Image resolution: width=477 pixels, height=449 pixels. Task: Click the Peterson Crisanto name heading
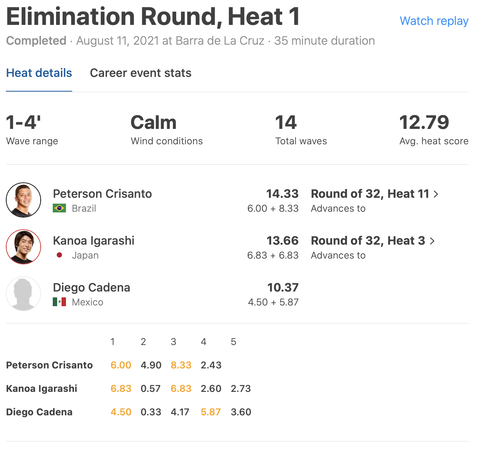tap(102, 194)
